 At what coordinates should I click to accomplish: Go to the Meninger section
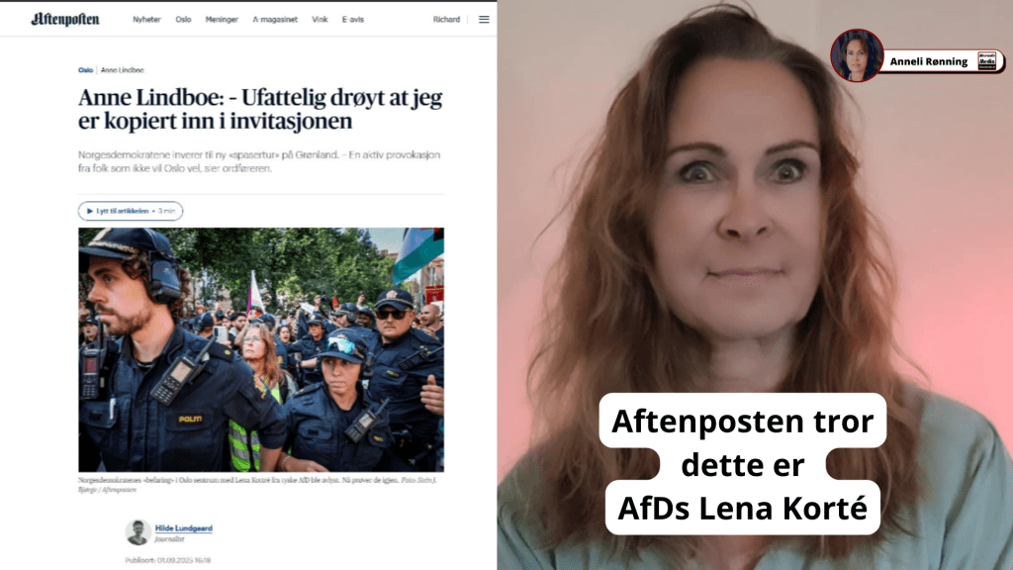point(222,20)
